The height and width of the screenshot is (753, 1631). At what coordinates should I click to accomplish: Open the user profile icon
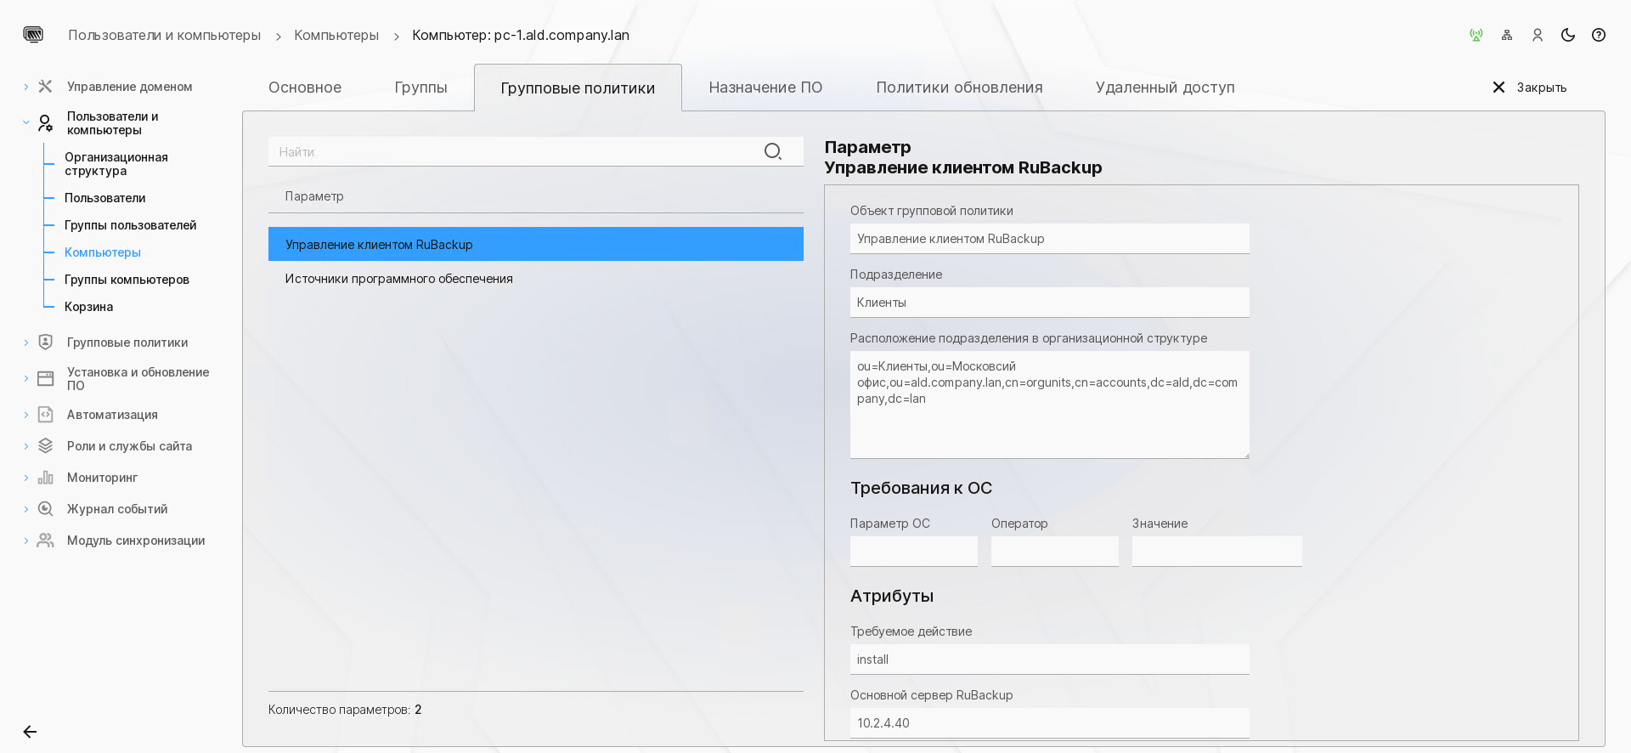[1538, 35]
